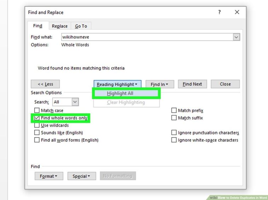Enable the Match prefix checkbox
The image size is (268, 200).
point(174,111)
